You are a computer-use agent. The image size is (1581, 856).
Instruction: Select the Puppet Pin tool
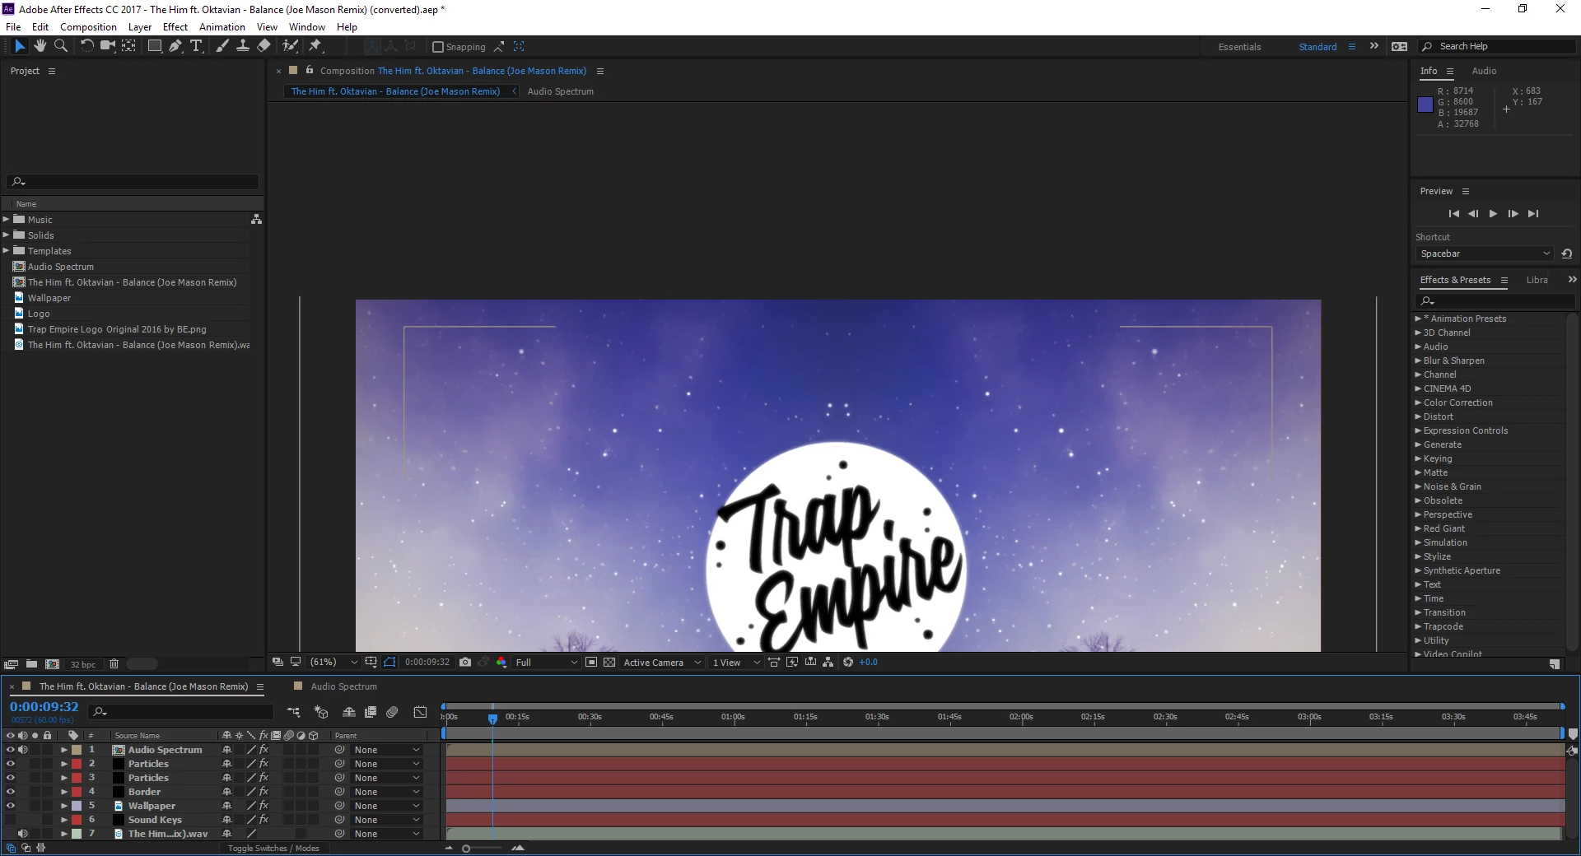pos(315,46)
